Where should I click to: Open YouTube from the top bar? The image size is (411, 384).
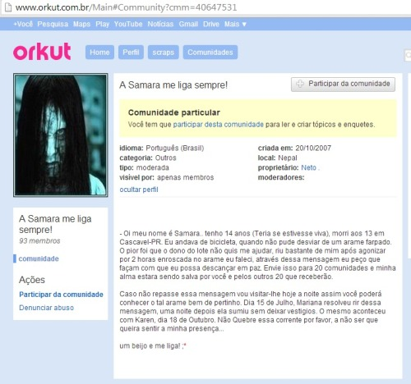(128, 24)
